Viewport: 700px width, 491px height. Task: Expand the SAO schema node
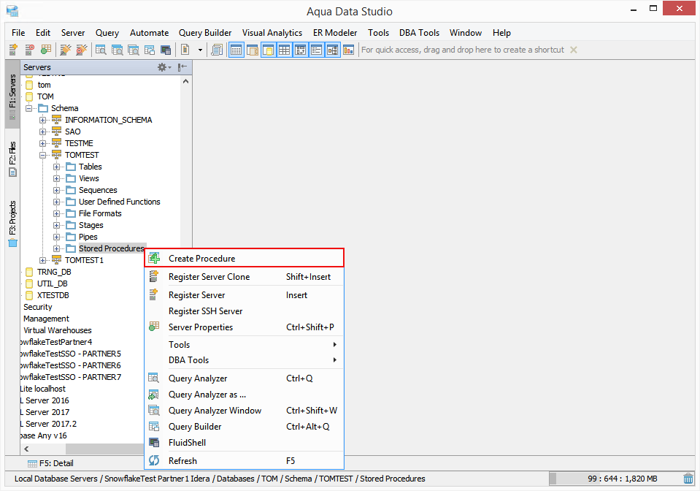(43, 132)
